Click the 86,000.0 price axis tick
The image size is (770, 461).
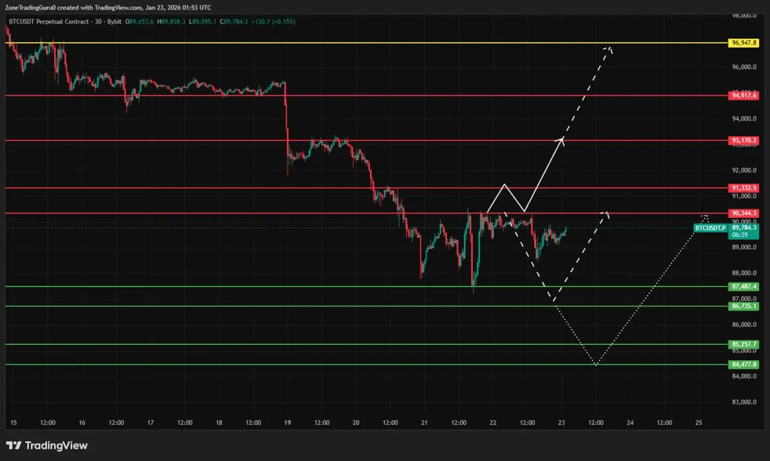pyautogui.click(x=744, y=325)
